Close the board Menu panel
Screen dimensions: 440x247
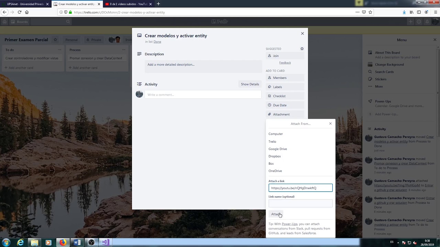(x=435, y=40)
